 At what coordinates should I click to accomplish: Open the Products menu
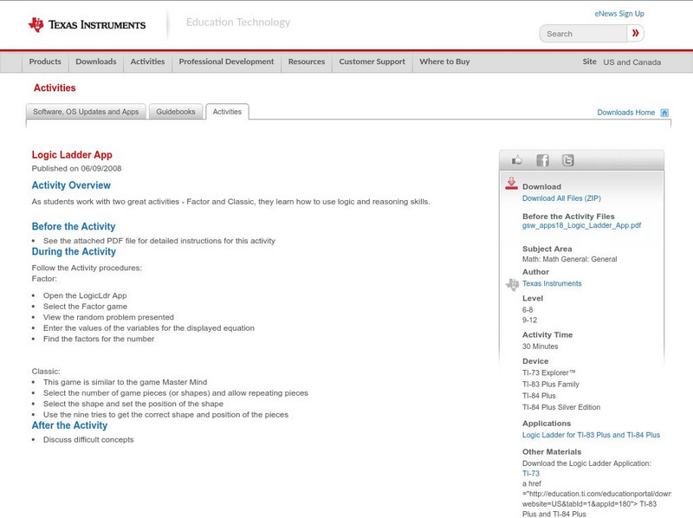[x=45, y=62]
